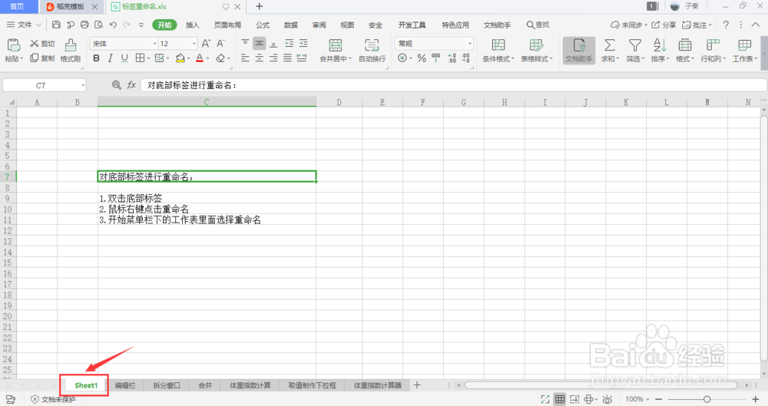This screenshot has height=406, width=768.
Task: Click the Undo arrow icon
Action: [113, 25]
